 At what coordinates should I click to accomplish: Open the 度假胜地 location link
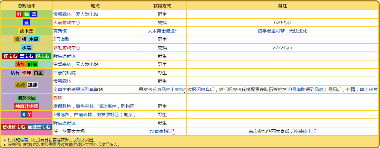[62, 106]
